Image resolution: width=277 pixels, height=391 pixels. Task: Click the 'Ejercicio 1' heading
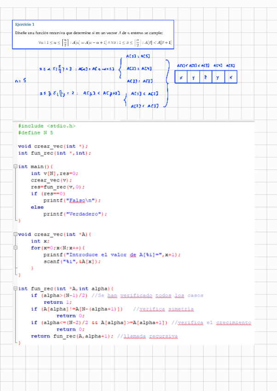[25, 24]
